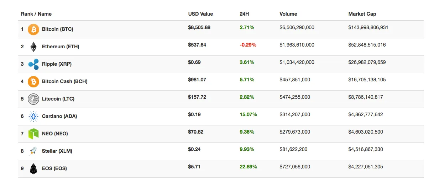The image size is (434, 178).
Task: Click the 15.07% change value
Action: click(x=248, y=114)
